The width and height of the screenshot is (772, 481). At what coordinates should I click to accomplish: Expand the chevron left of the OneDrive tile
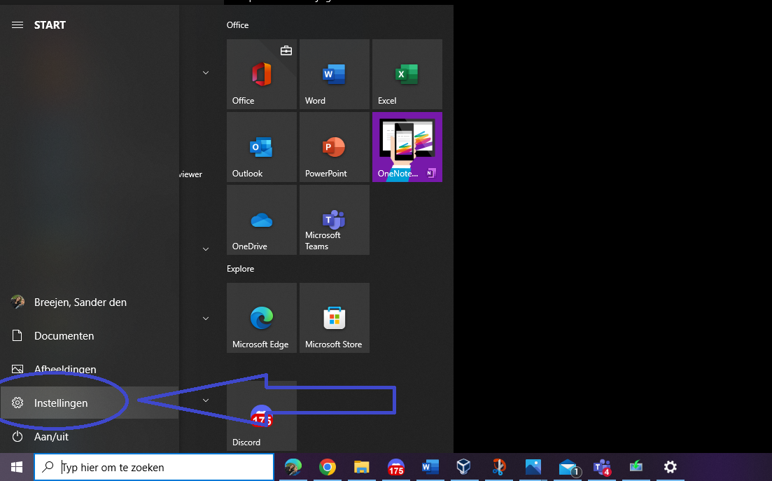click(x=206, y=249)
